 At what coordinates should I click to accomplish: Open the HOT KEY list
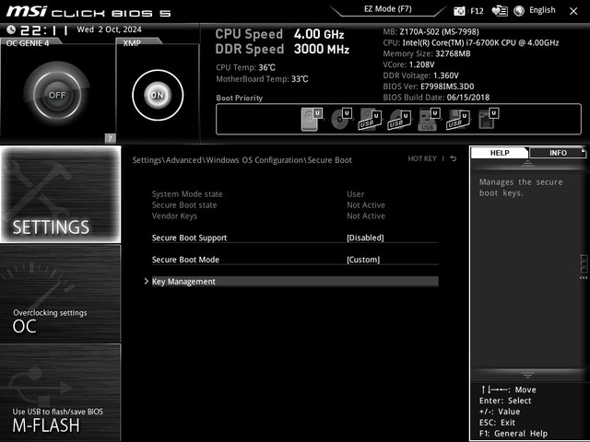[x=422, y=158]
